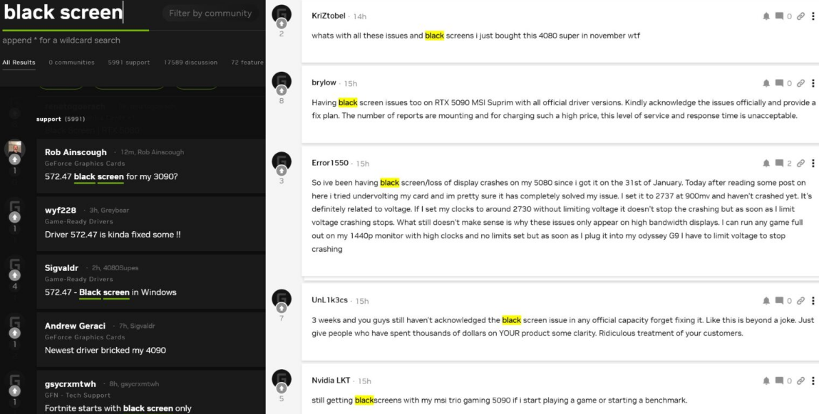
Task: Select the All Results tab
Action: 19,63
